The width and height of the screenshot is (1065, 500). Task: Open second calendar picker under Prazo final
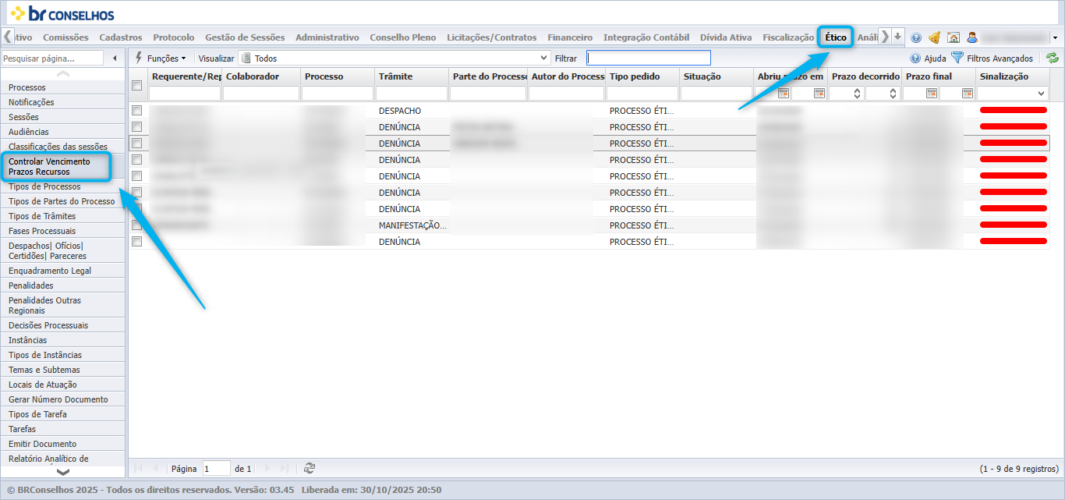968,93
